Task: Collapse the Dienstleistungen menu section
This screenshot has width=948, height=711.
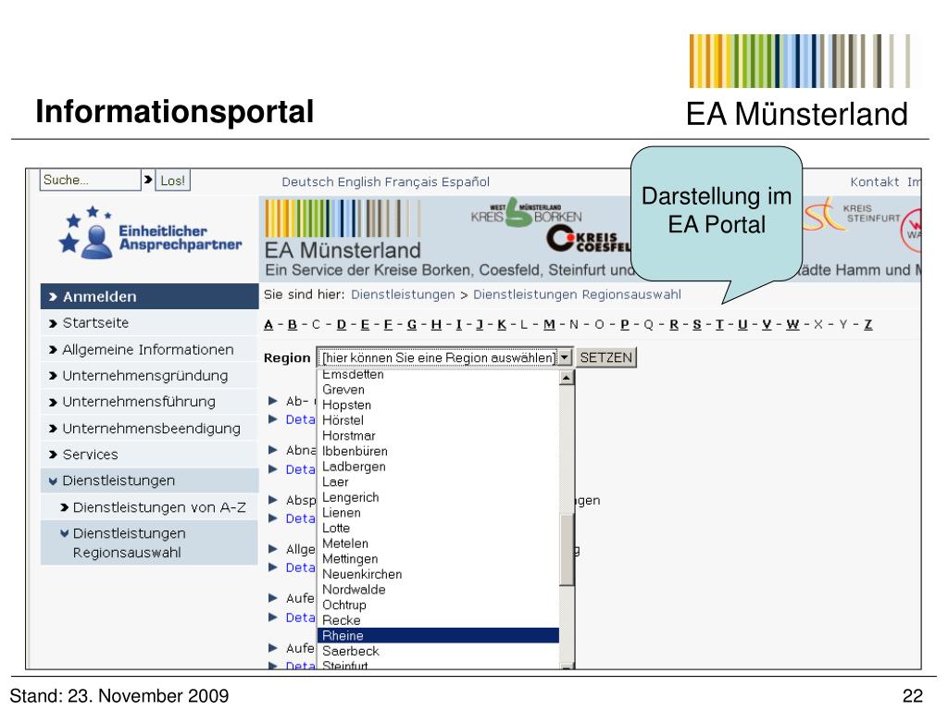Action: [149, 480]
